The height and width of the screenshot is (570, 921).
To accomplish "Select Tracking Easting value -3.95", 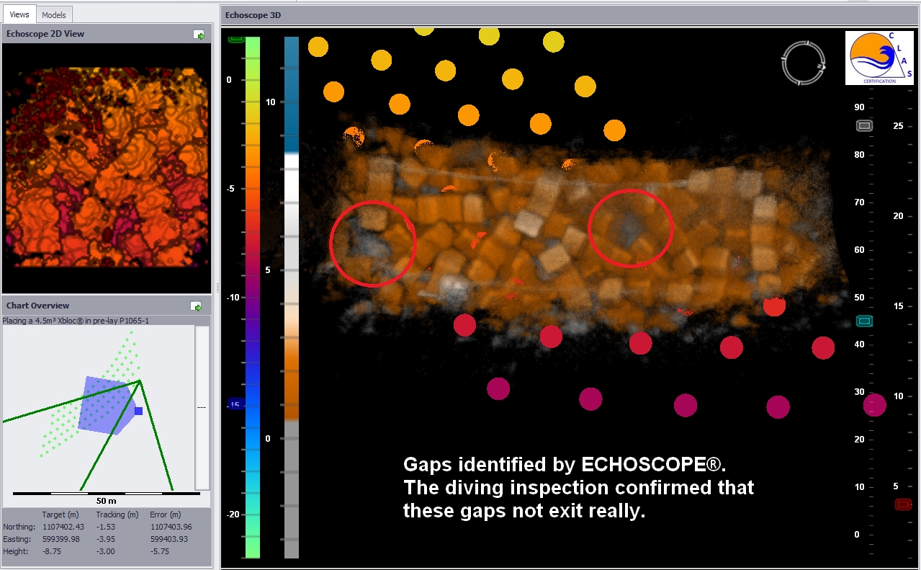I will click(x=105, y=539).
